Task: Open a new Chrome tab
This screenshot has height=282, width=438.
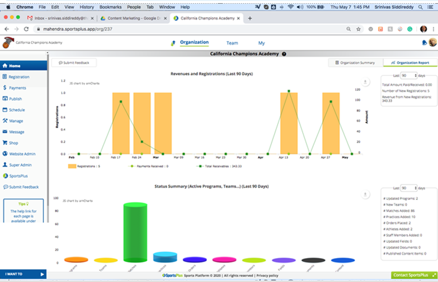Action: [250, 18]
